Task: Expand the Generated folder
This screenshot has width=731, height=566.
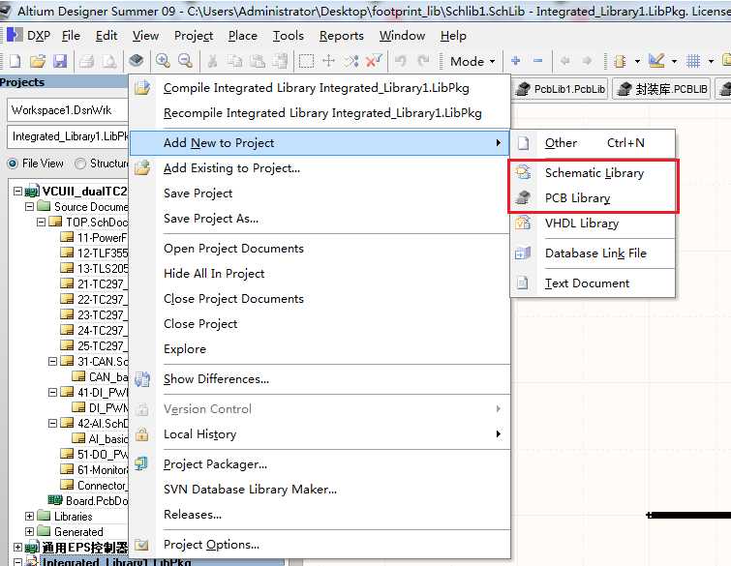Action: [x=29, y=531]
